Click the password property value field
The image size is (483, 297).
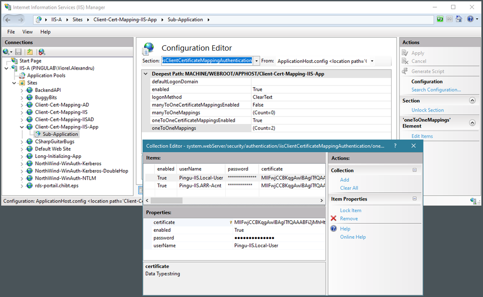(279, 238)
